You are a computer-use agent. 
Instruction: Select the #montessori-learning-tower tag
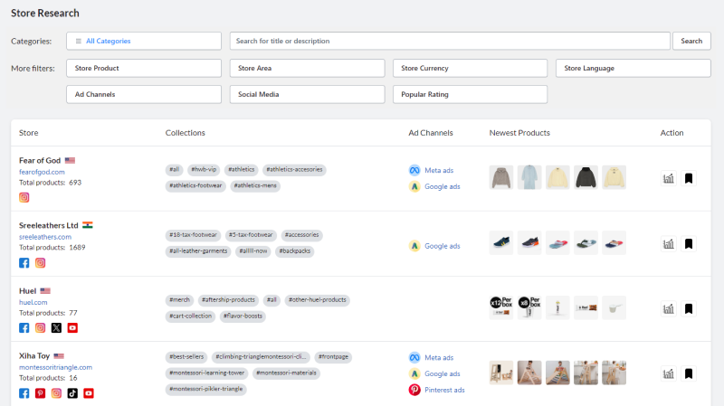(206, 373)
